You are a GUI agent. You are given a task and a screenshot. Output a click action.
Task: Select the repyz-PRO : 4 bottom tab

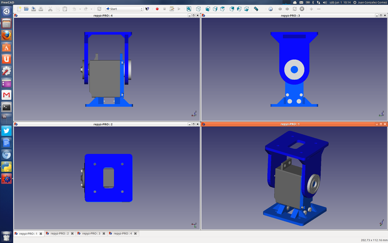122,234
